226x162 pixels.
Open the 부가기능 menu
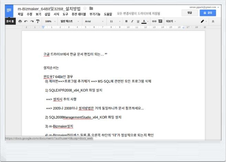click(95, 14)
